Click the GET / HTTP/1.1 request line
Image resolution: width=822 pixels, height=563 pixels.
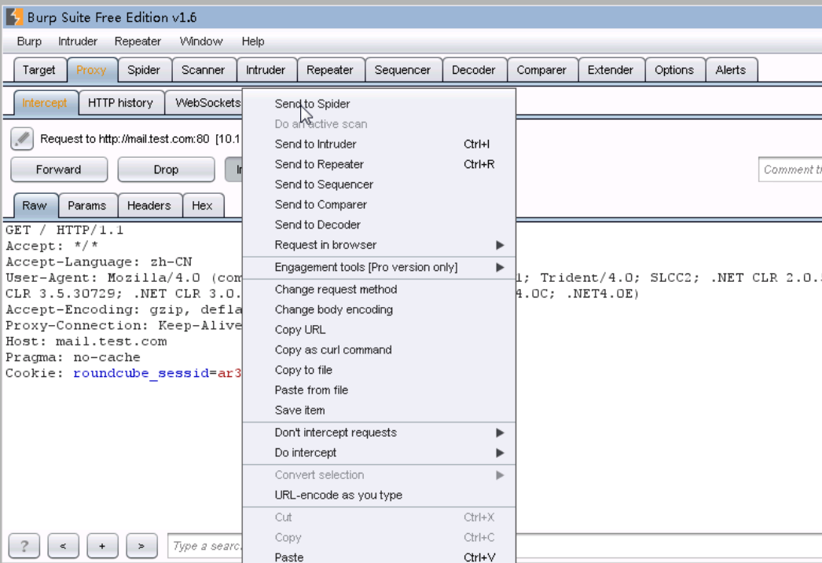[x=64, y=230]
